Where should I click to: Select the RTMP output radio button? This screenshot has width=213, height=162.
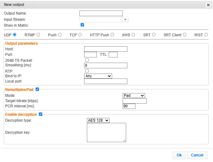click(38, 35)
